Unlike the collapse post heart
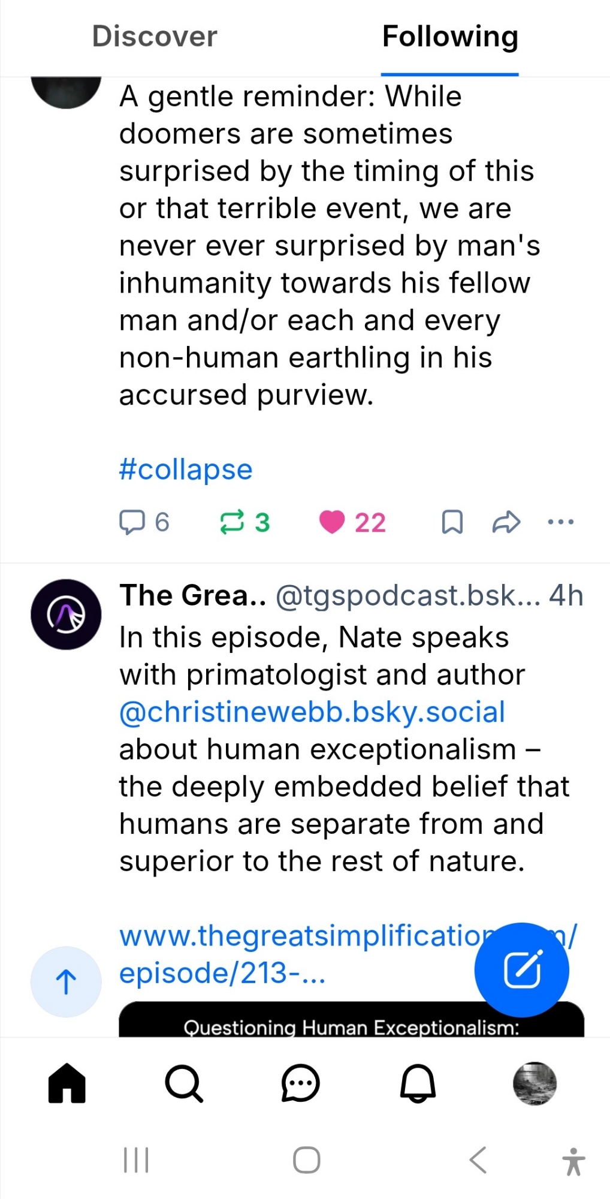 pos(332,522)
